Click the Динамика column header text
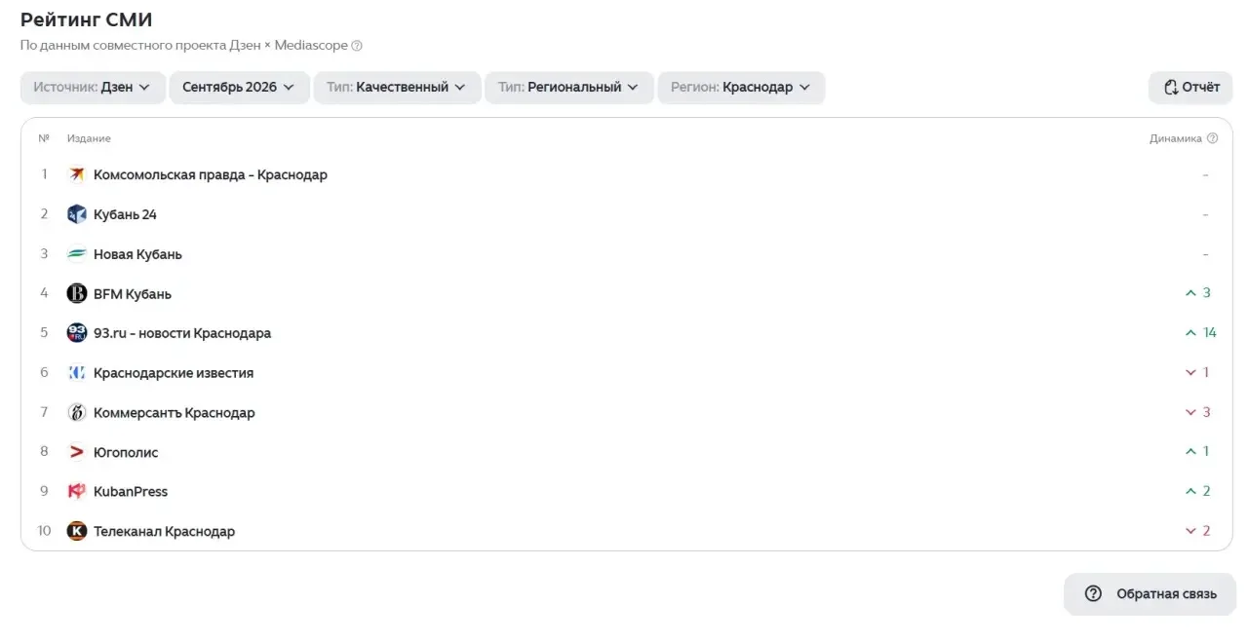The width and height of the screenshot is (1248, 642). pos(1176,138)
